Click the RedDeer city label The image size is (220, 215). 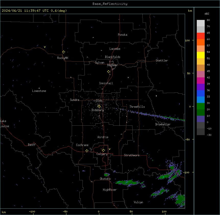(112, 65)
